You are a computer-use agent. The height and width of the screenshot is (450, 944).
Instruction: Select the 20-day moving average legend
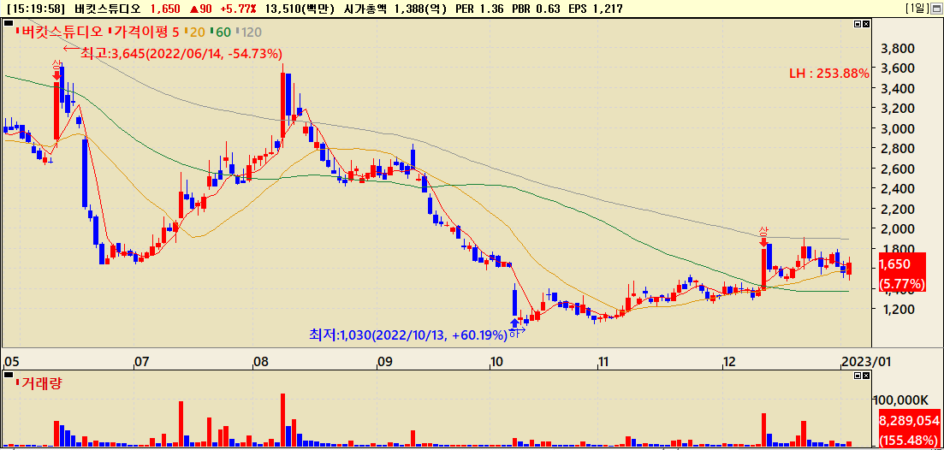(194, 32)
